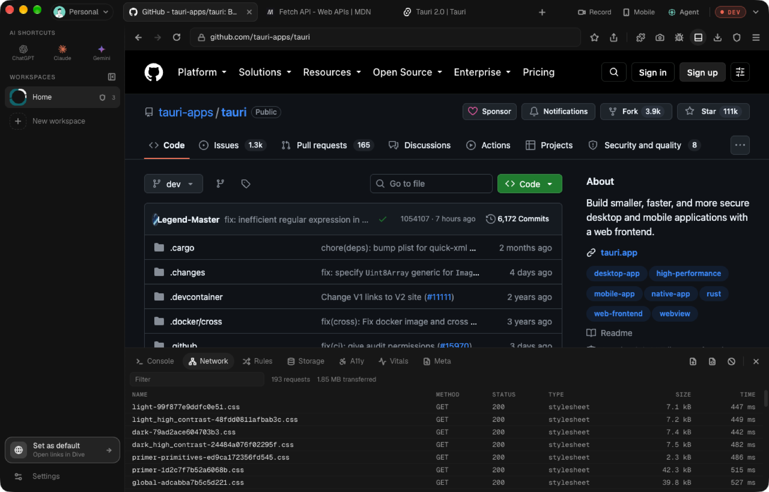Viewport: 769px width, 492px height.
Task: Expand the Solutions navigation menu
Action: pos(265,72)
